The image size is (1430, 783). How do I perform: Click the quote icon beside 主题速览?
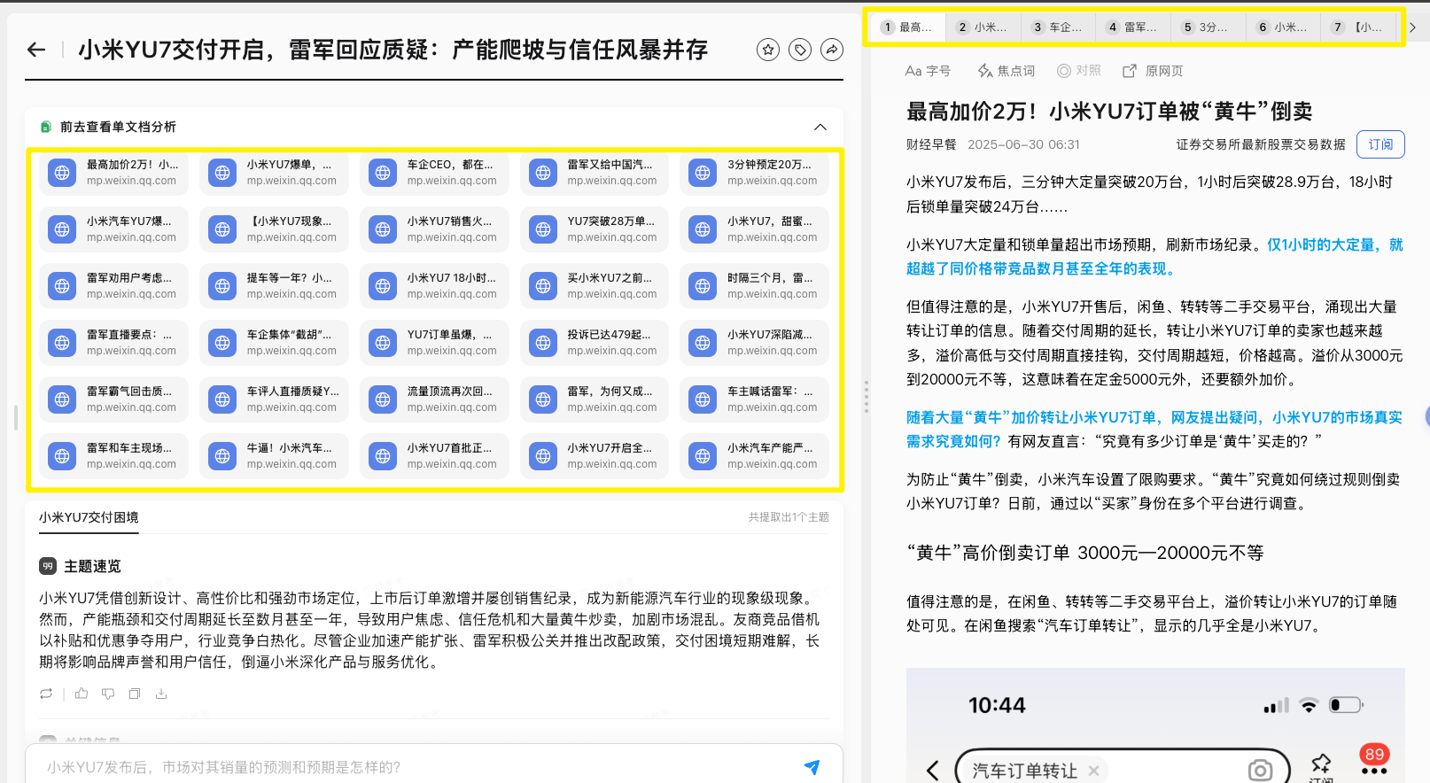click(48, 566)
